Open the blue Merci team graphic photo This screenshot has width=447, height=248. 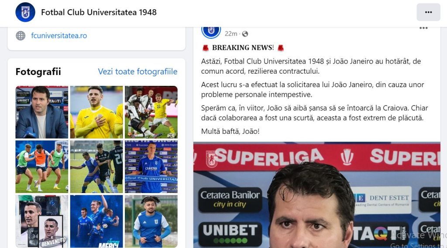pyautogui.click(x=96, y=221)
